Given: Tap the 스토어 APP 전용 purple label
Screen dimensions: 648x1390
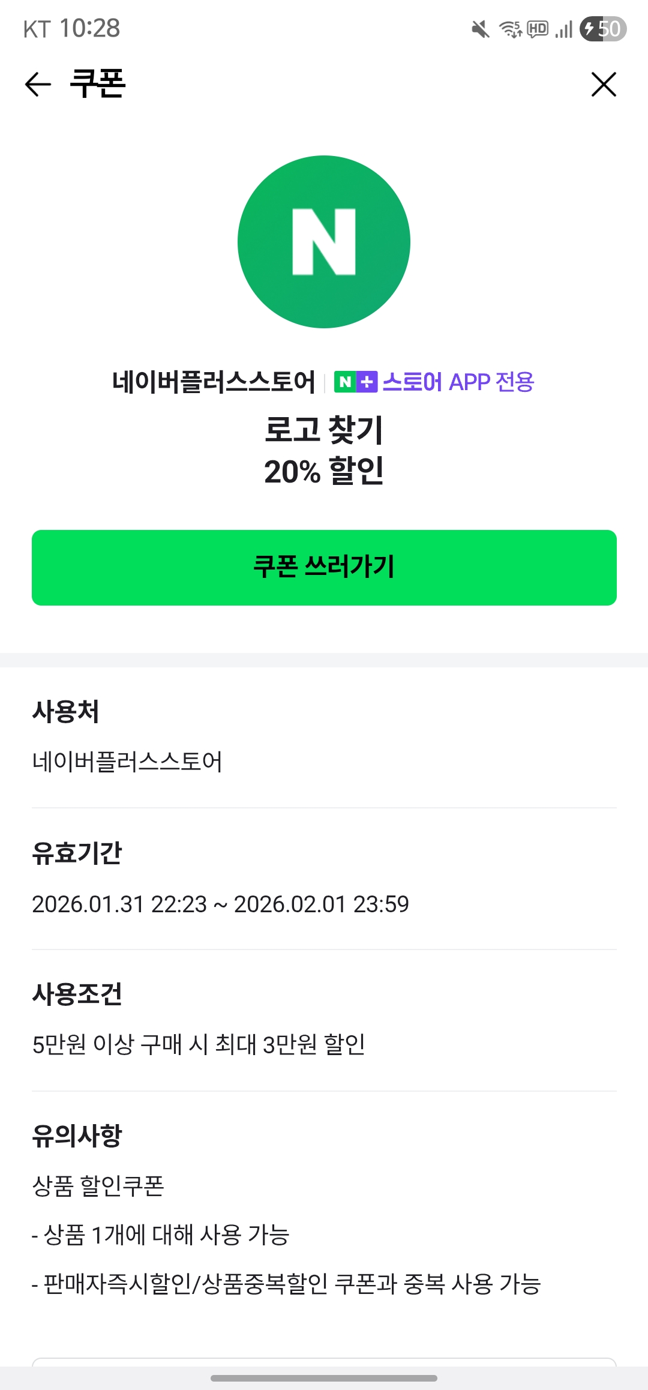Looking at the screenshot, I should (x=458, y=382).
